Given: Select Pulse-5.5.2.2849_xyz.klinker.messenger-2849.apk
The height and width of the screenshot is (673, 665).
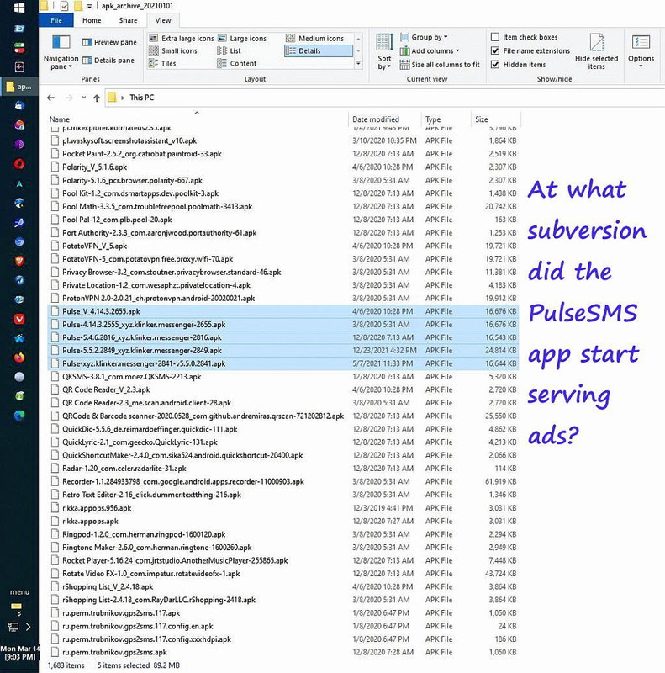Looking at the screenshot, I should click(x=283, y=351).
